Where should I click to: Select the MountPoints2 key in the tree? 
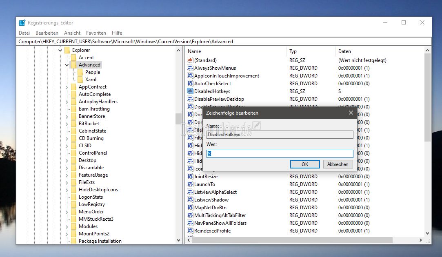pyautogui.click(x=94, y=234)
